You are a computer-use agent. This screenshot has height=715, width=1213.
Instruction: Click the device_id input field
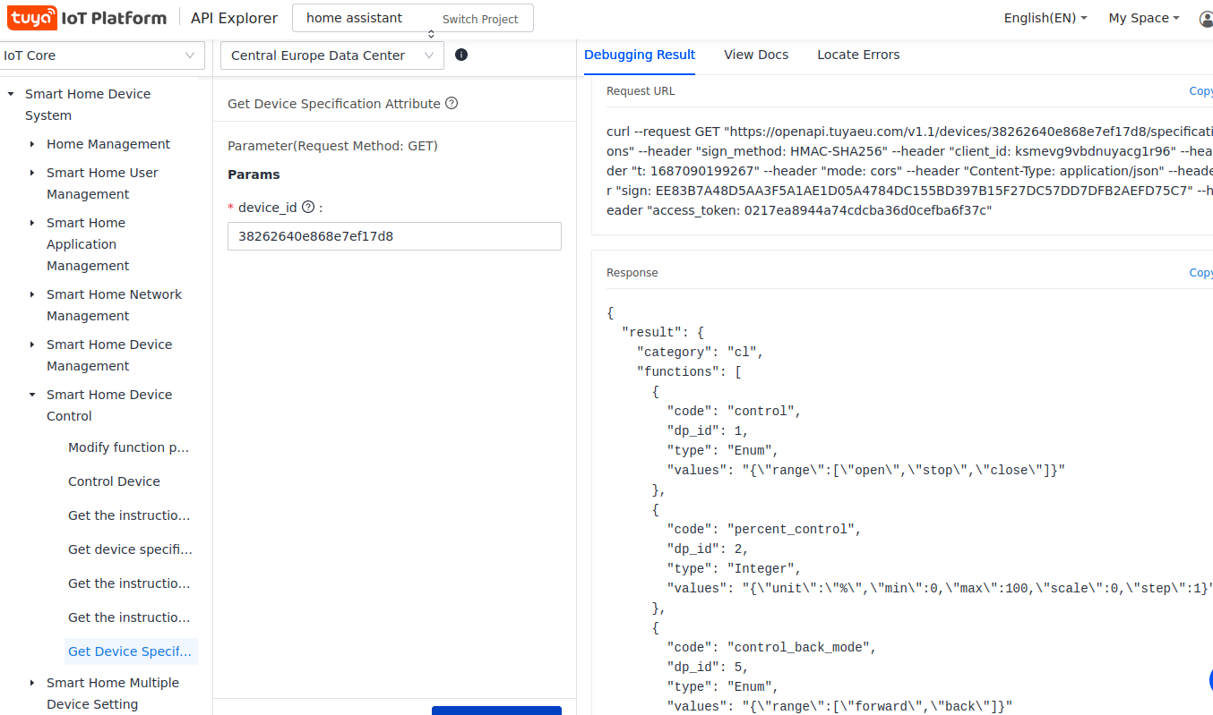pos(394,236)
